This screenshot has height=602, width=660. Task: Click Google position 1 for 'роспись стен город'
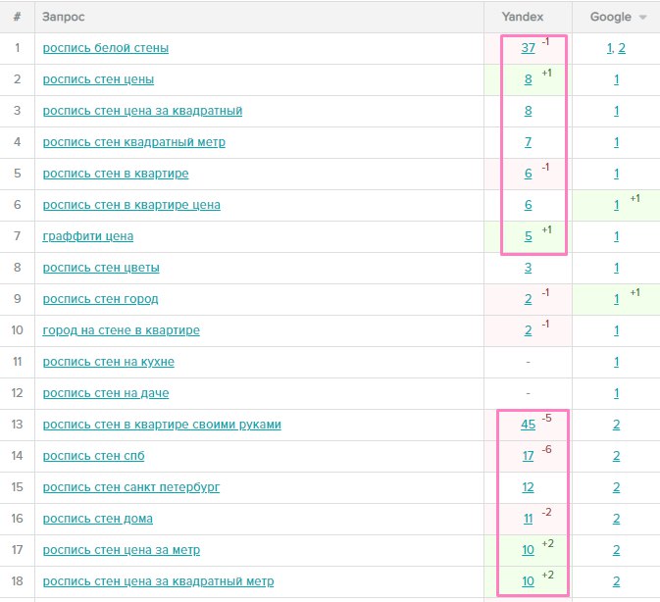tap(616, 299)
